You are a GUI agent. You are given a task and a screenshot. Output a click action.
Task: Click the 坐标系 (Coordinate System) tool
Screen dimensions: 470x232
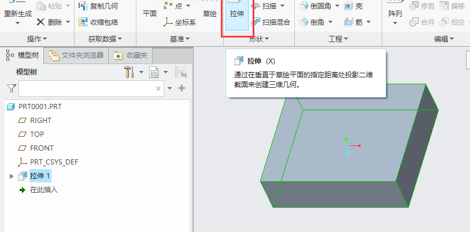click(180, 22)
